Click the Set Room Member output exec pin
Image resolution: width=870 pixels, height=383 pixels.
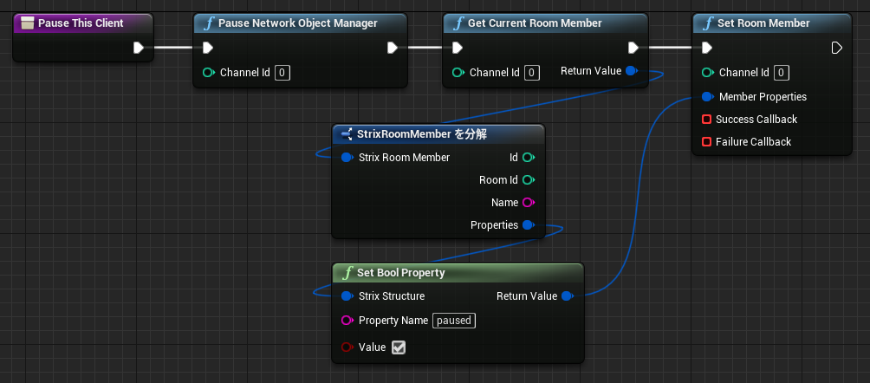pos(837,48)
